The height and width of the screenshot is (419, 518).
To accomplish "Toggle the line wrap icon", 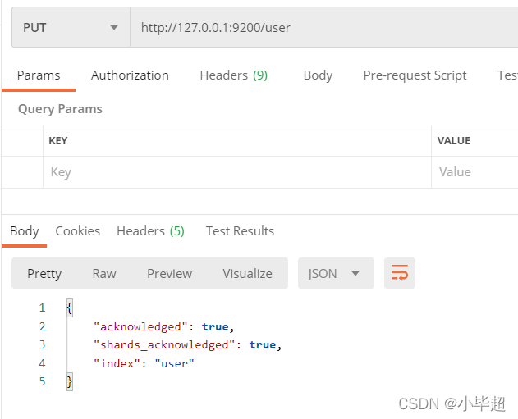I will coord(400,274).
